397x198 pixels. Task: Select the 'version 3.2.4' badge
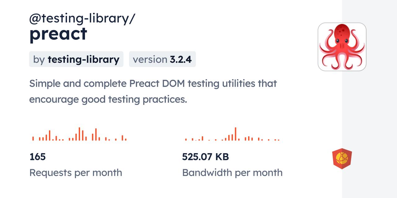pos(162,59)
